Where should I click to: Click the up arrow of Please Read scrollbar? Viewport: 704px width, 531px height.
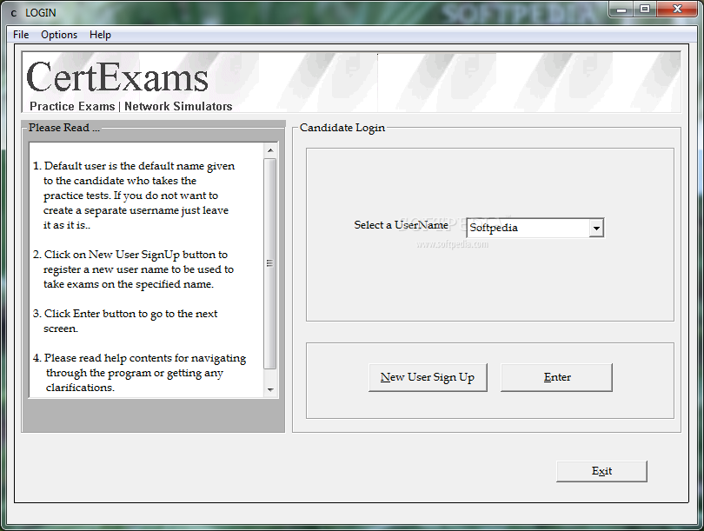click(x=270, y=150)
